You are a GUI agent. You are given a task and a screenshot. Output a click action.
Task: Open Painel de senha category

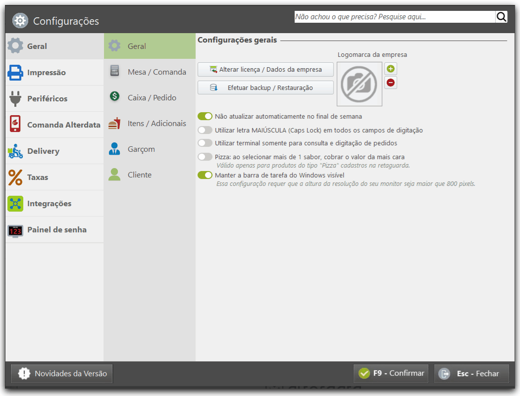click(x=54, y=229)
